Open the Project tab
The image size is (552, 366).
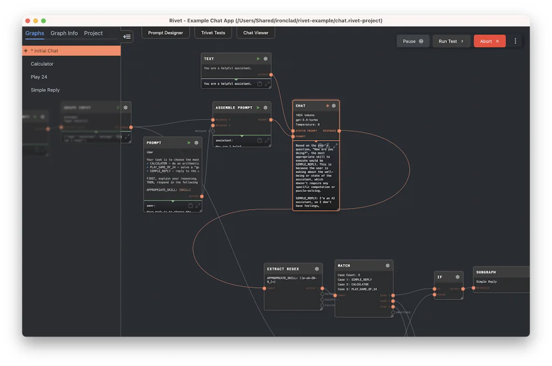tap(92, 33)
